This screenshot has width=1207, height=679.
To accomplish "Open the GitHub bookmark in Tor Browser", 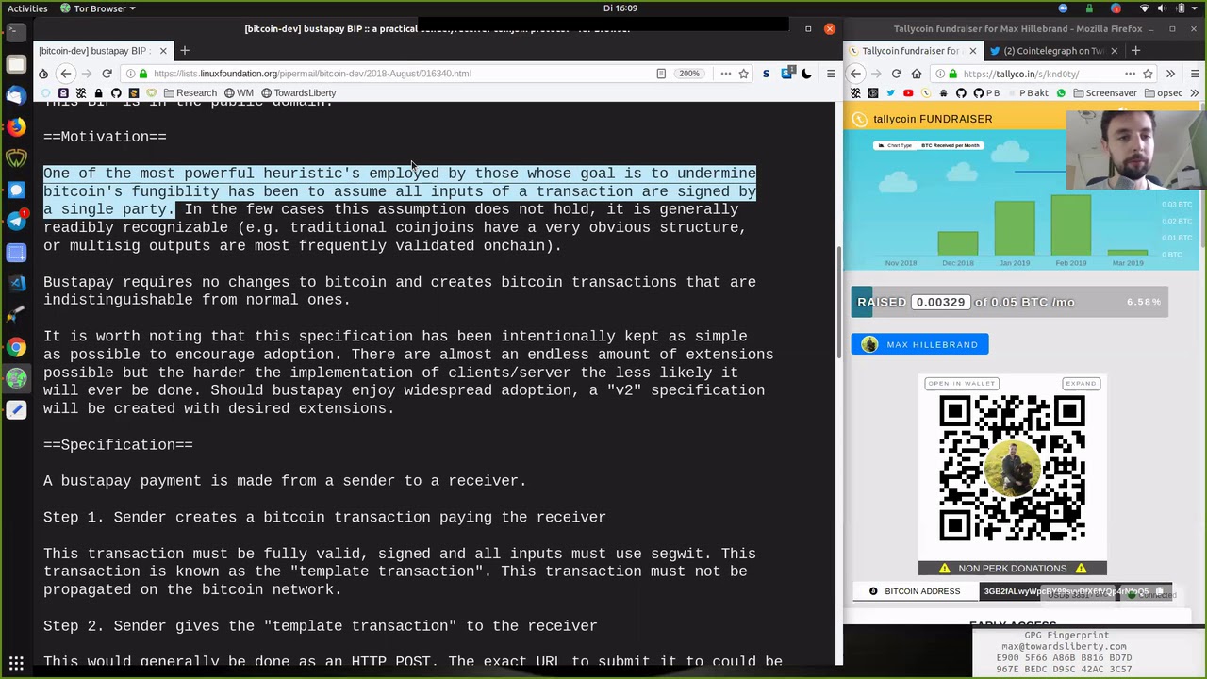I will (x=116, y=93).
